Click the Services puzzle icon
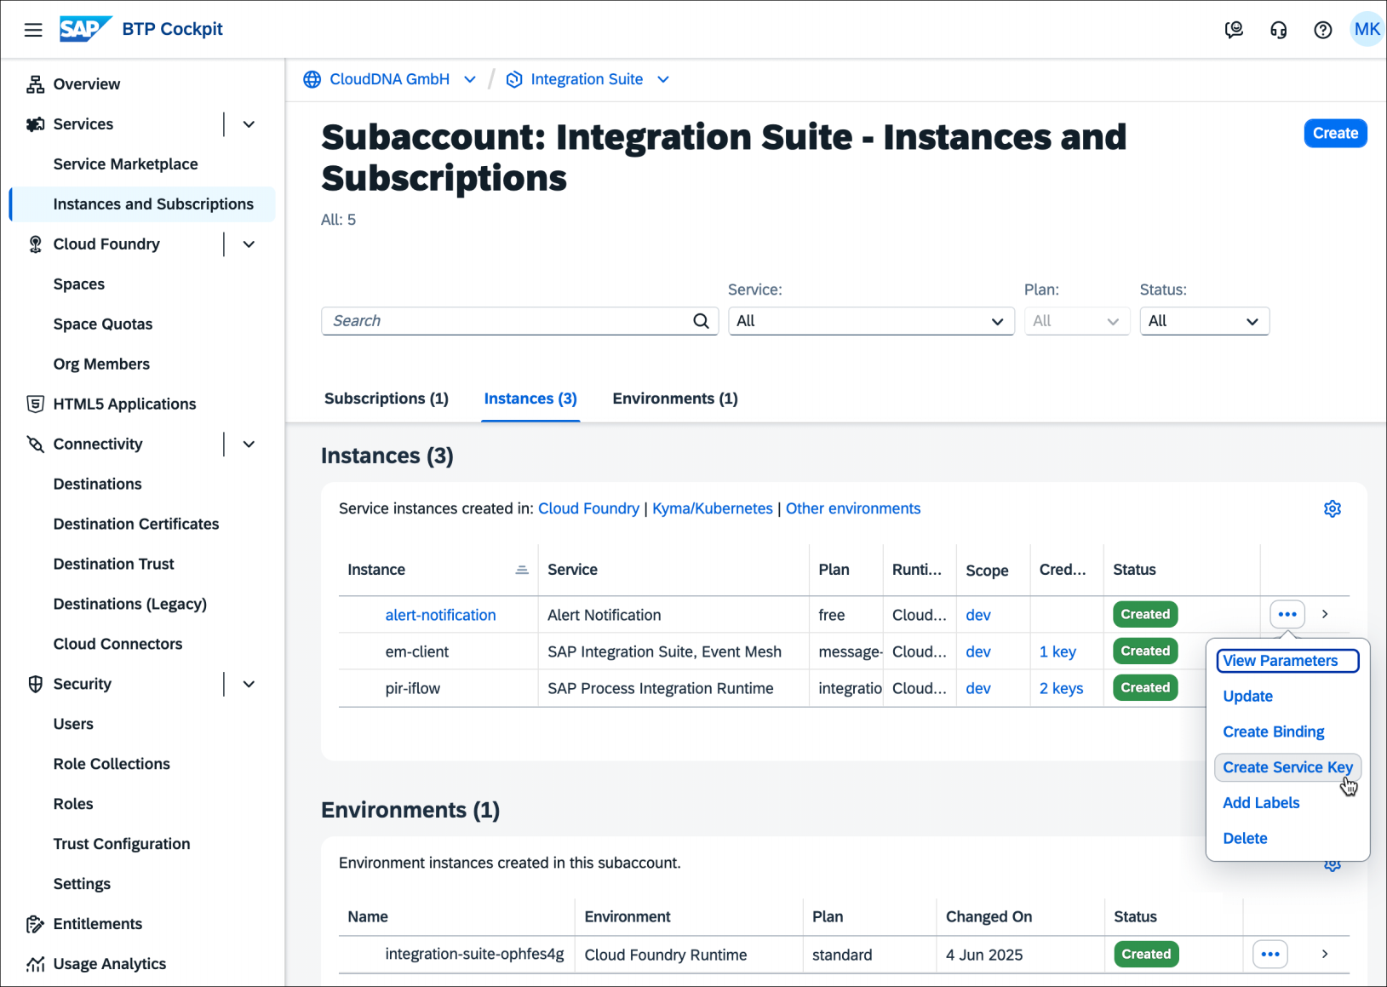The image size is (1387, 987). [x=35, y=124]
